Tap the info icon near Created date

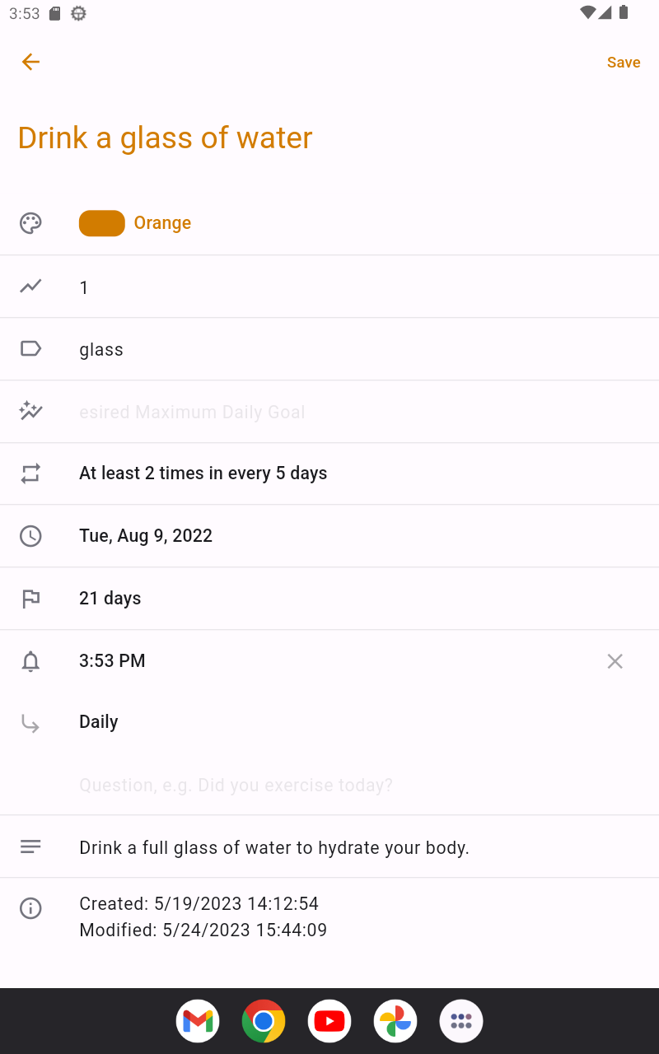tap(30, 908)
